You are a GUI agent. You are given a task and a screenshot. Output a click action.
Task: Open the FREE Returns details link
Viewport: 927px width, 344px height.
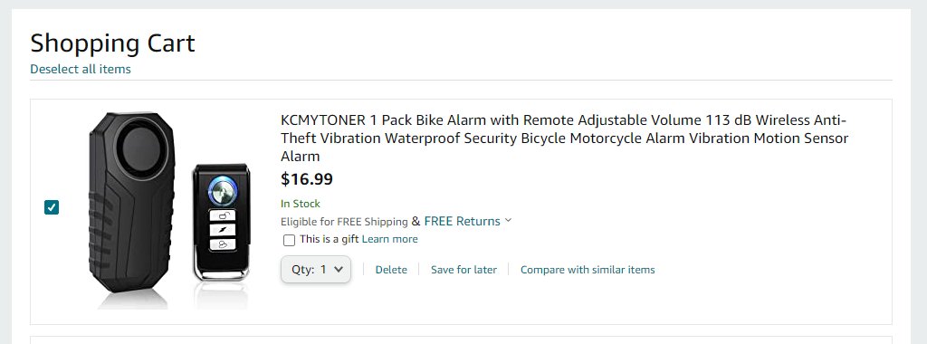[463, 221]
